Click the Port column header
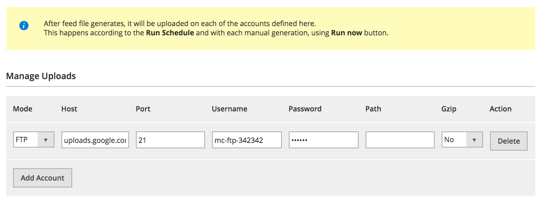Screen dimensions: 543x209 point(143,109)
